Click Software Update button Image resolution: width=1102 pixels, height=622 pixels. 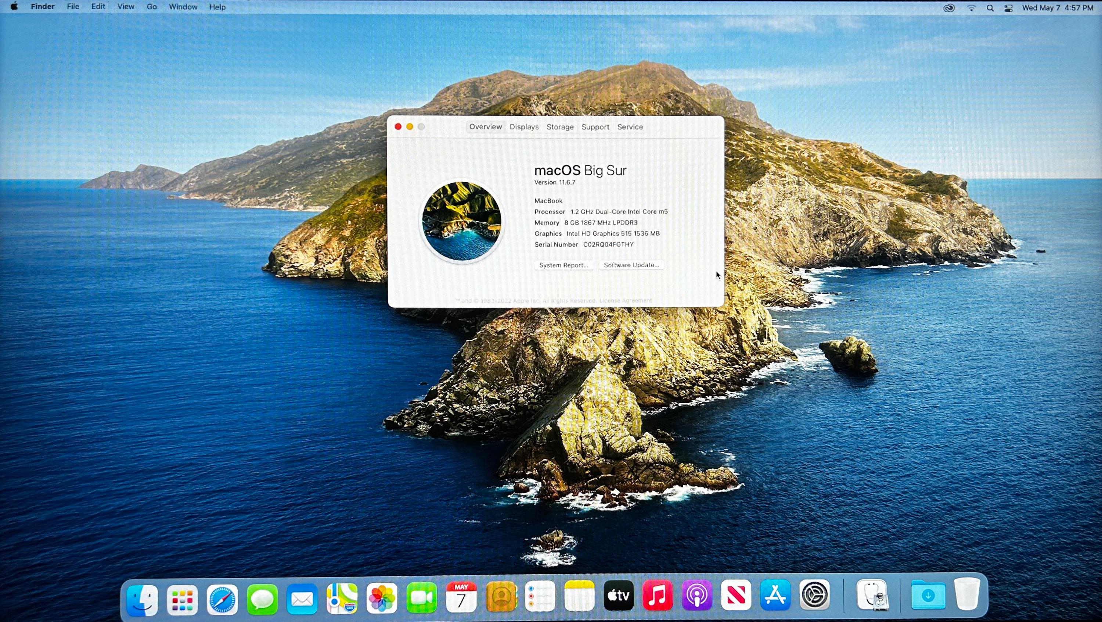[631, 265]
